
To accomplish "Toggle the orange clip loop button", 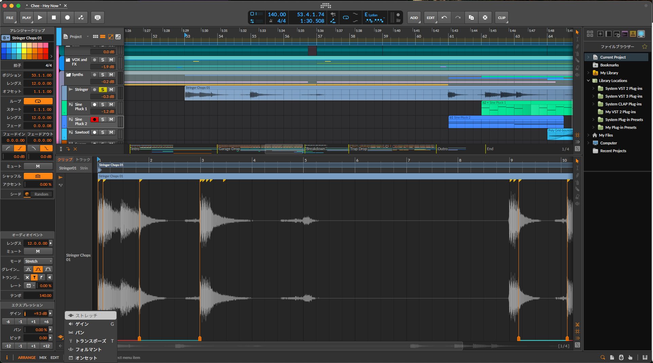I will tap(38, 101).
